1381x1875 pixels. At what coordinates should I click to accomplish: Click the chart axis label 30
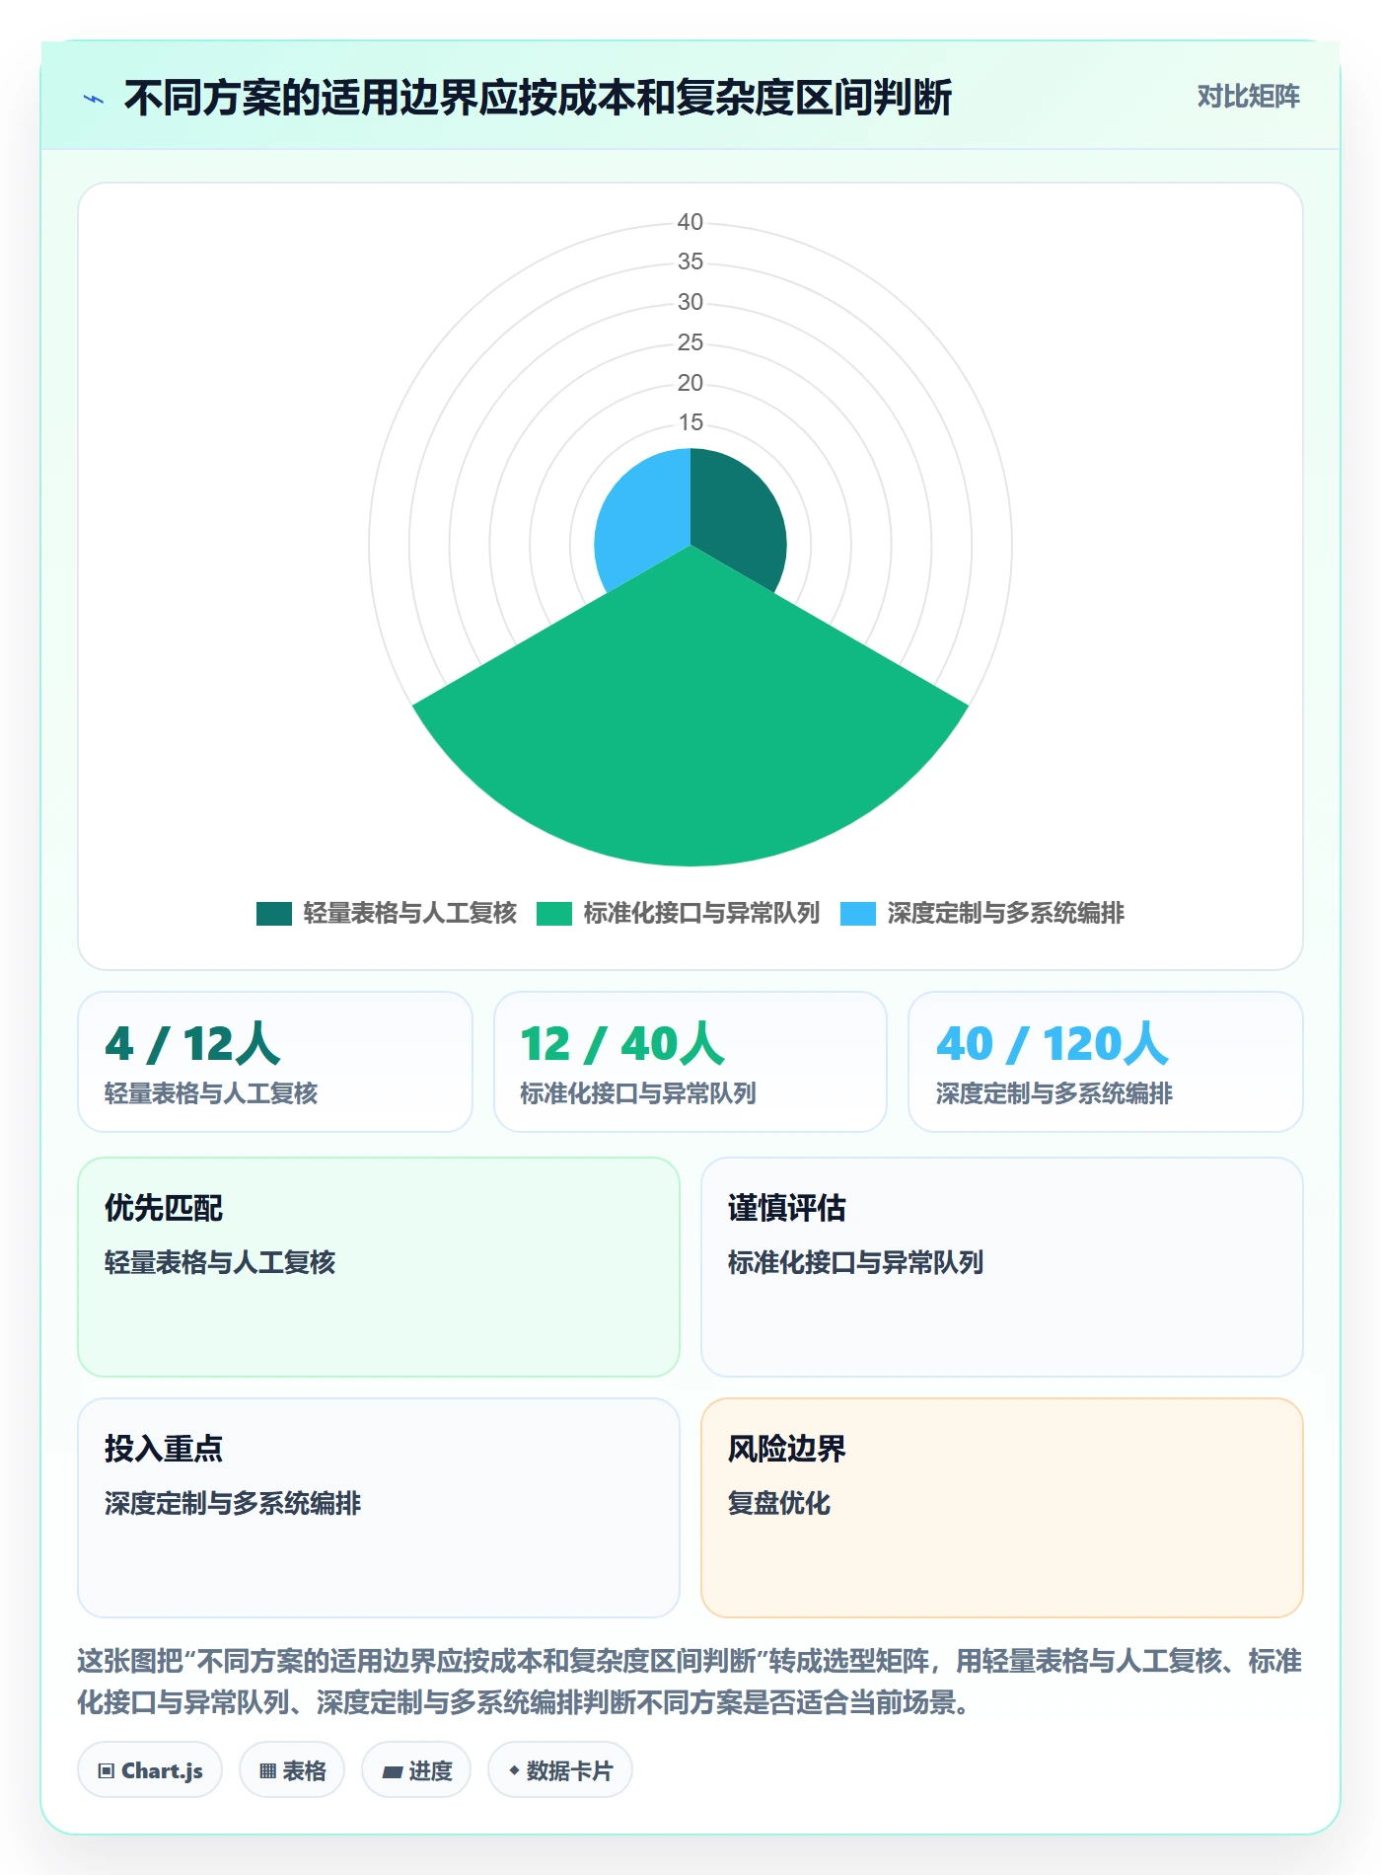click(690, 302)
